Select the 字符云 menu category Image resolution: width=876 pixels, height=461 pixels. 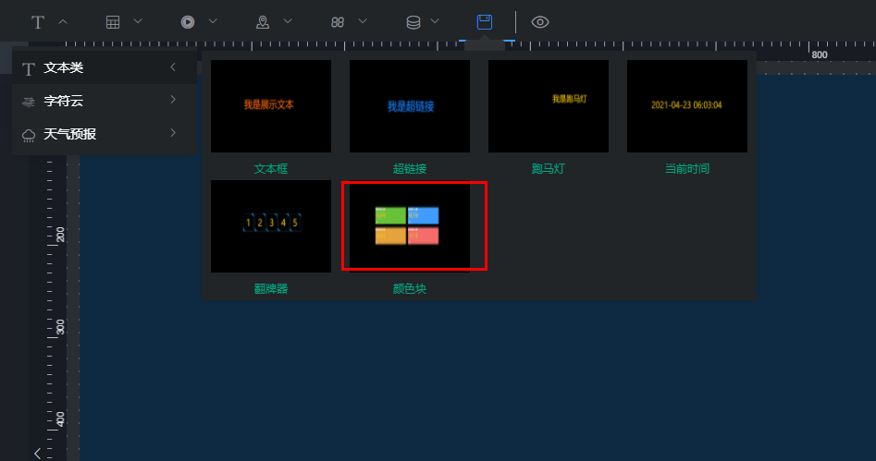[105, 101]
